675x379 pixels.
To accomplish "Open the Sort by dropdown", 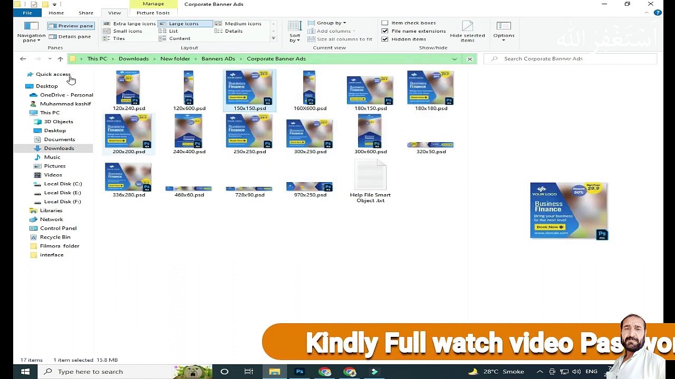I will point(295,32).
